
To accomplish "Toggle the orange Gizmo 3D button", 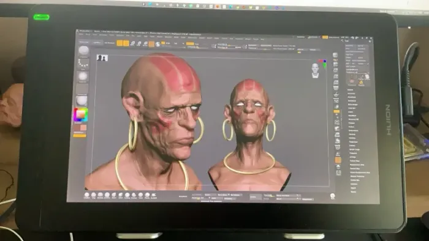I will [151, 44].
